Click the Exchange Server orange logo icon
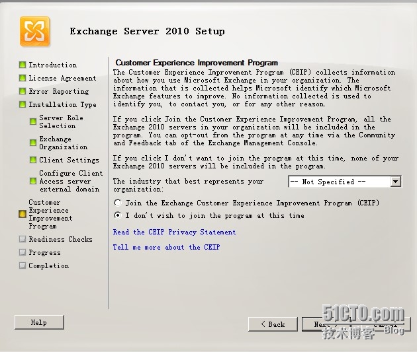 pos(34,31)
